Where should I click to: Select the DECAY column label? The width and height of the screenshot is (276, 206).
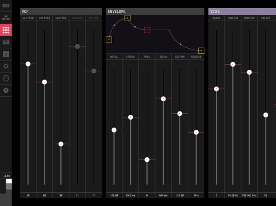pyautogui.click(x=163, y=57)
